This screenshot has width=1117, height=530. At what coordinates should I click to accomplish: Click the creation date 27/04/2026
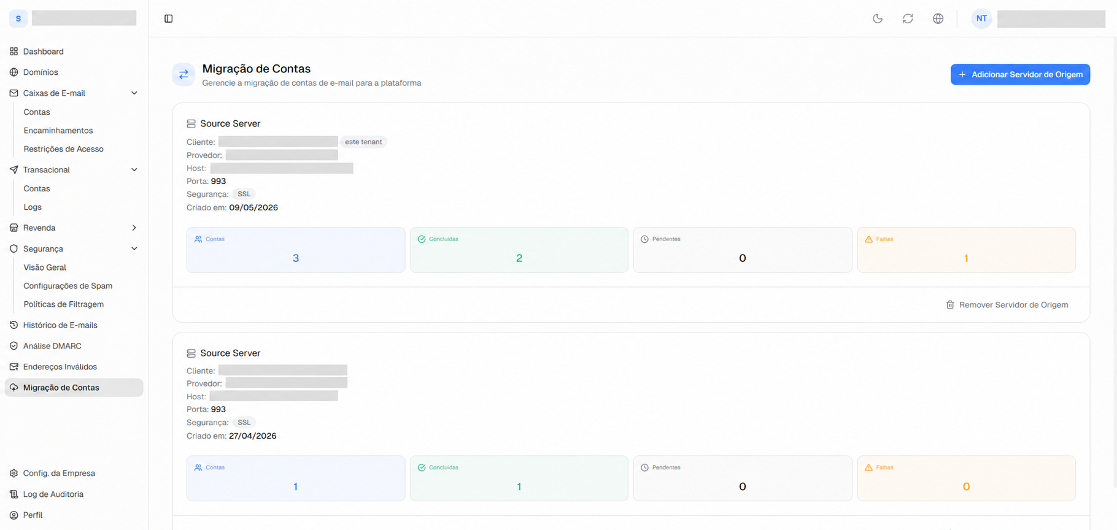coord(252,436)
